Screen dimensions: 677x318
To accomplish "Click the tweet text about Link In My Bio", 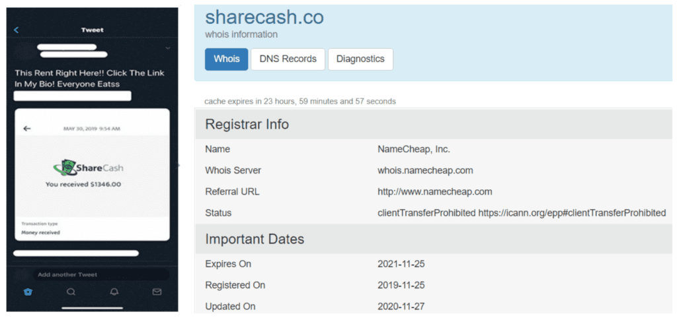I will pyautogui.click(x=90, y=79).
